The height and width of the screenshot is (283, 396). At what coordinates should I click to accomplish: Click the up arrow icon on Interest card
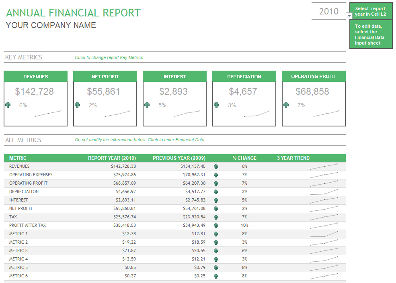coord(147,105)
